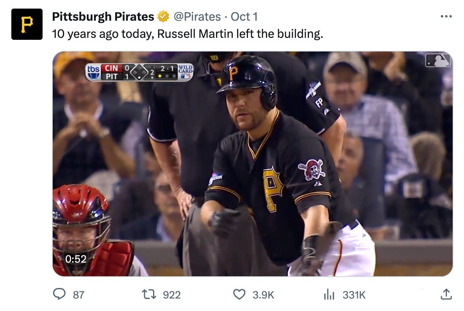The image size is (464, 311).
Task: Click the 3.9K likes count
Action: pyautogui.click(x=263, y=295)
